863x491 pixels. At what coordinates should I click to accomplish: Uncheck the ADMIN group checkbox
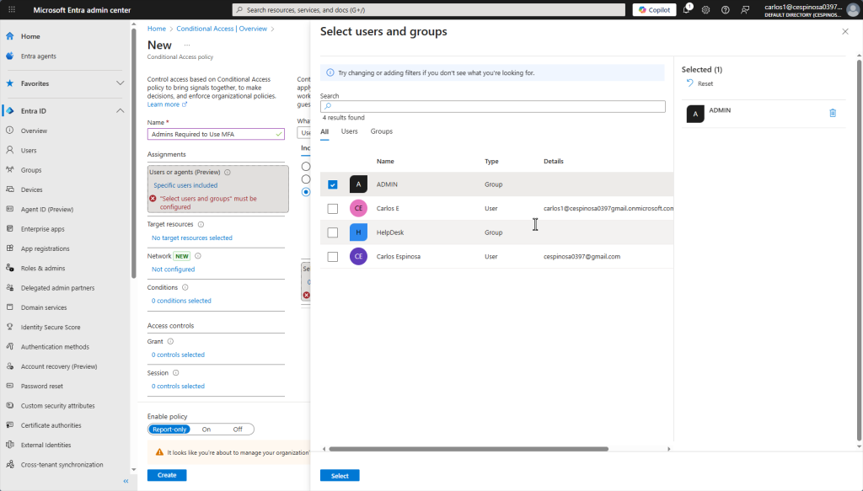click(332, 184)
